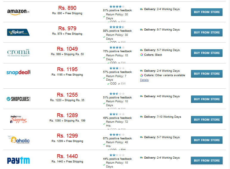The width and height of the screenshot is (230, 169).
Task: Click the Snapdeal logo
Action: coord(18,72)
